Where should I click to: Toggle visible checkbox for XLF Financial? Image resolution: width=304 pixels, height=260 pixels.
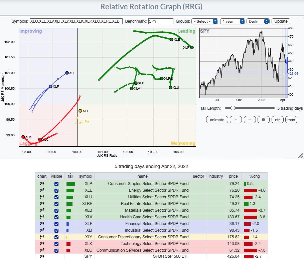(x=56, y=224)
